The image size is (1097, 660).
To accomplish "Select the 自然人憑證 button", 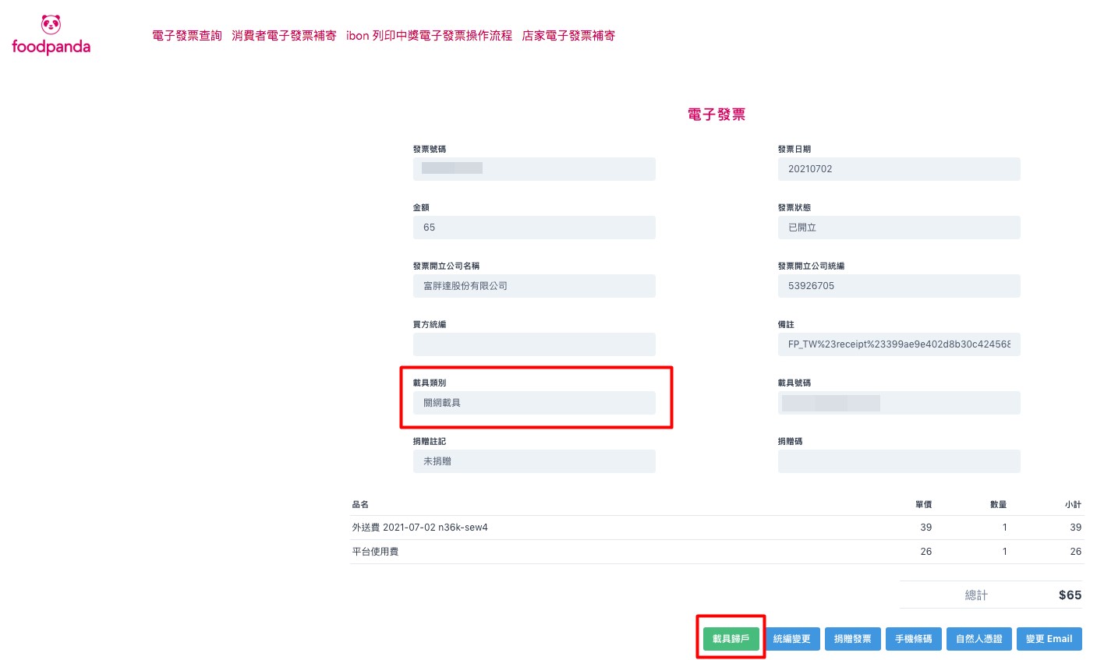I will pos(978,639).
